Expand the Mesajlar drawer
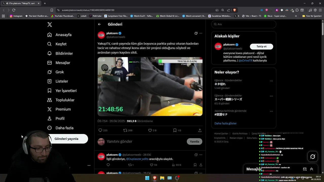Screen dimensions: 324x182 312,169
